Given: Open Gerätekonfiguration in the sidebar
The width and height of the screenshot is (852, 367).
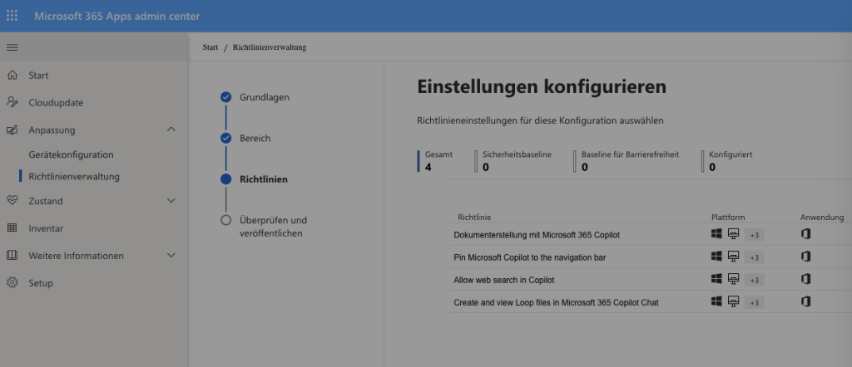Looking at the screenshot, I should coord(72,154).
